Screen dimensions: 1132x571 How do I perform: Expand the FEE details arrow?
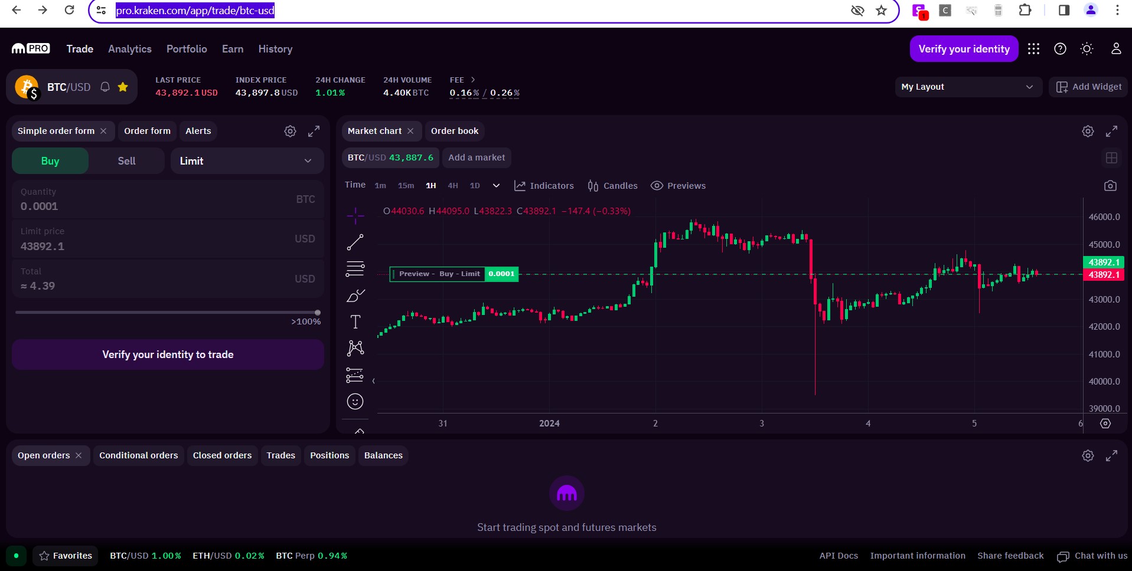click(473, 80)
